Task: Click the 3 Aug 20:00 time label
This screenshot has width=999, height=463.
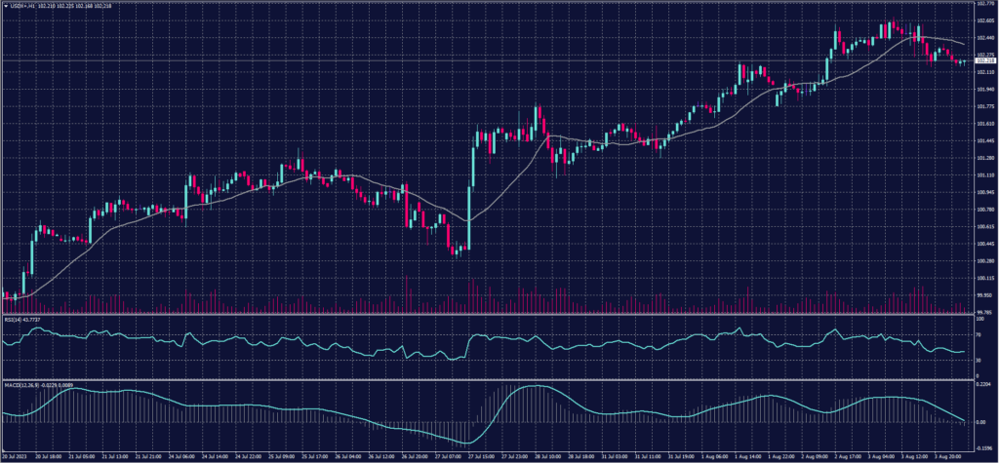Action: [948, 455]
